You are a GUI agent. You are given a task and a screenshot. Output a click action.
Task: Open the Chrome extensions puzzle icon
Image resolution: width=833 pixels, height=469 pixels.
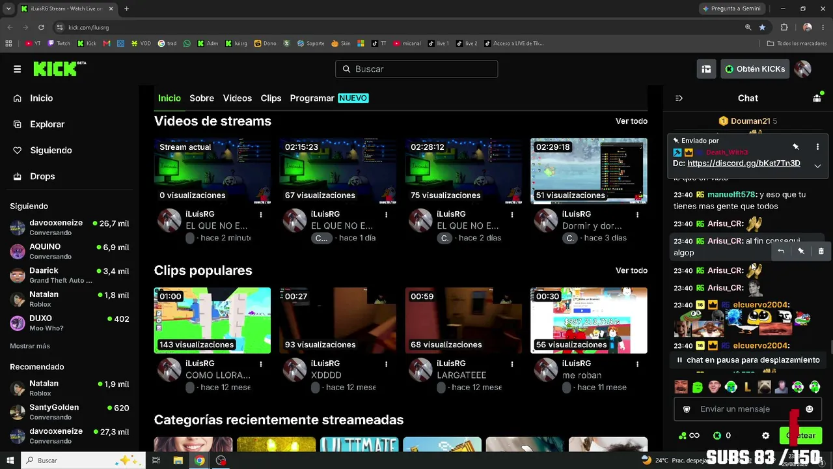[x=784, y=27]
